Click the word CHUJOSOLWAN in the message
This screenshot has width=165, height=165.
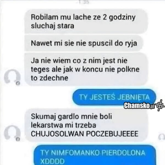pyautogui.click(x=57, y=134)
